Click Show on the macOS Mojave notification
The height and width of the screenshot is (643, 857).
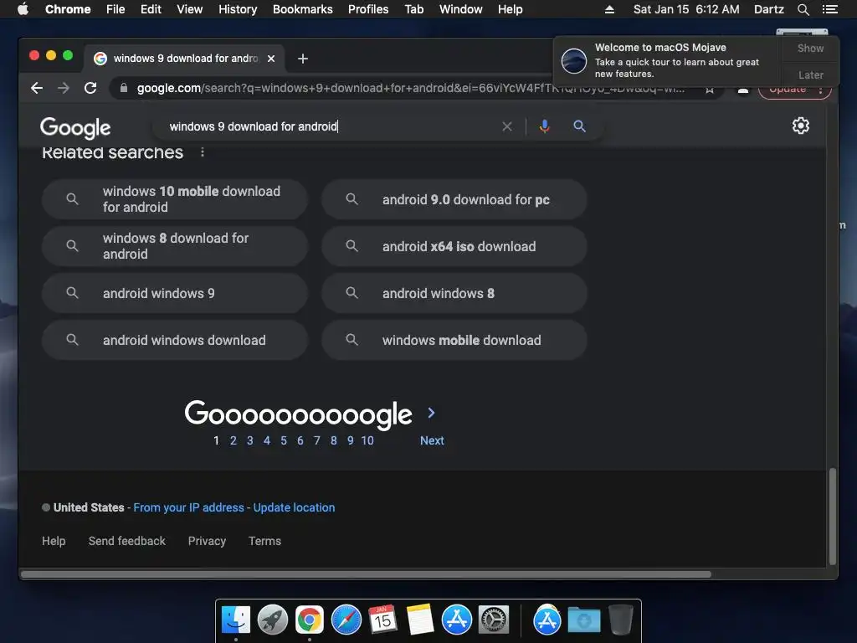pyautogui.click(x=810, y=48)
